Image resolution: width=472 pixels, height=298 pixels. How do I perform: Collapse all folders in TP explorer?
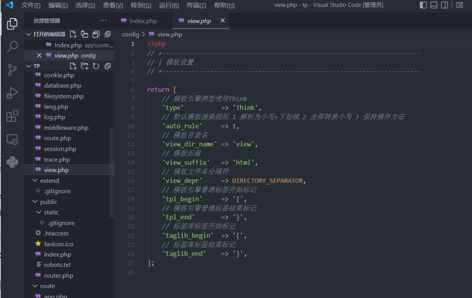pos(107,66)
